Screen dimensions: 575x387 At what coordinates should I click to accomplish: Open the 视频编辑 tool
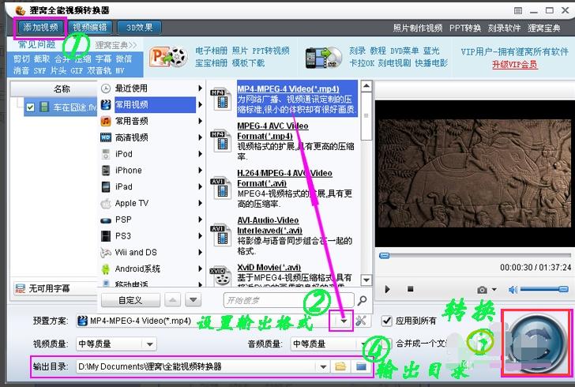[90, 28]
